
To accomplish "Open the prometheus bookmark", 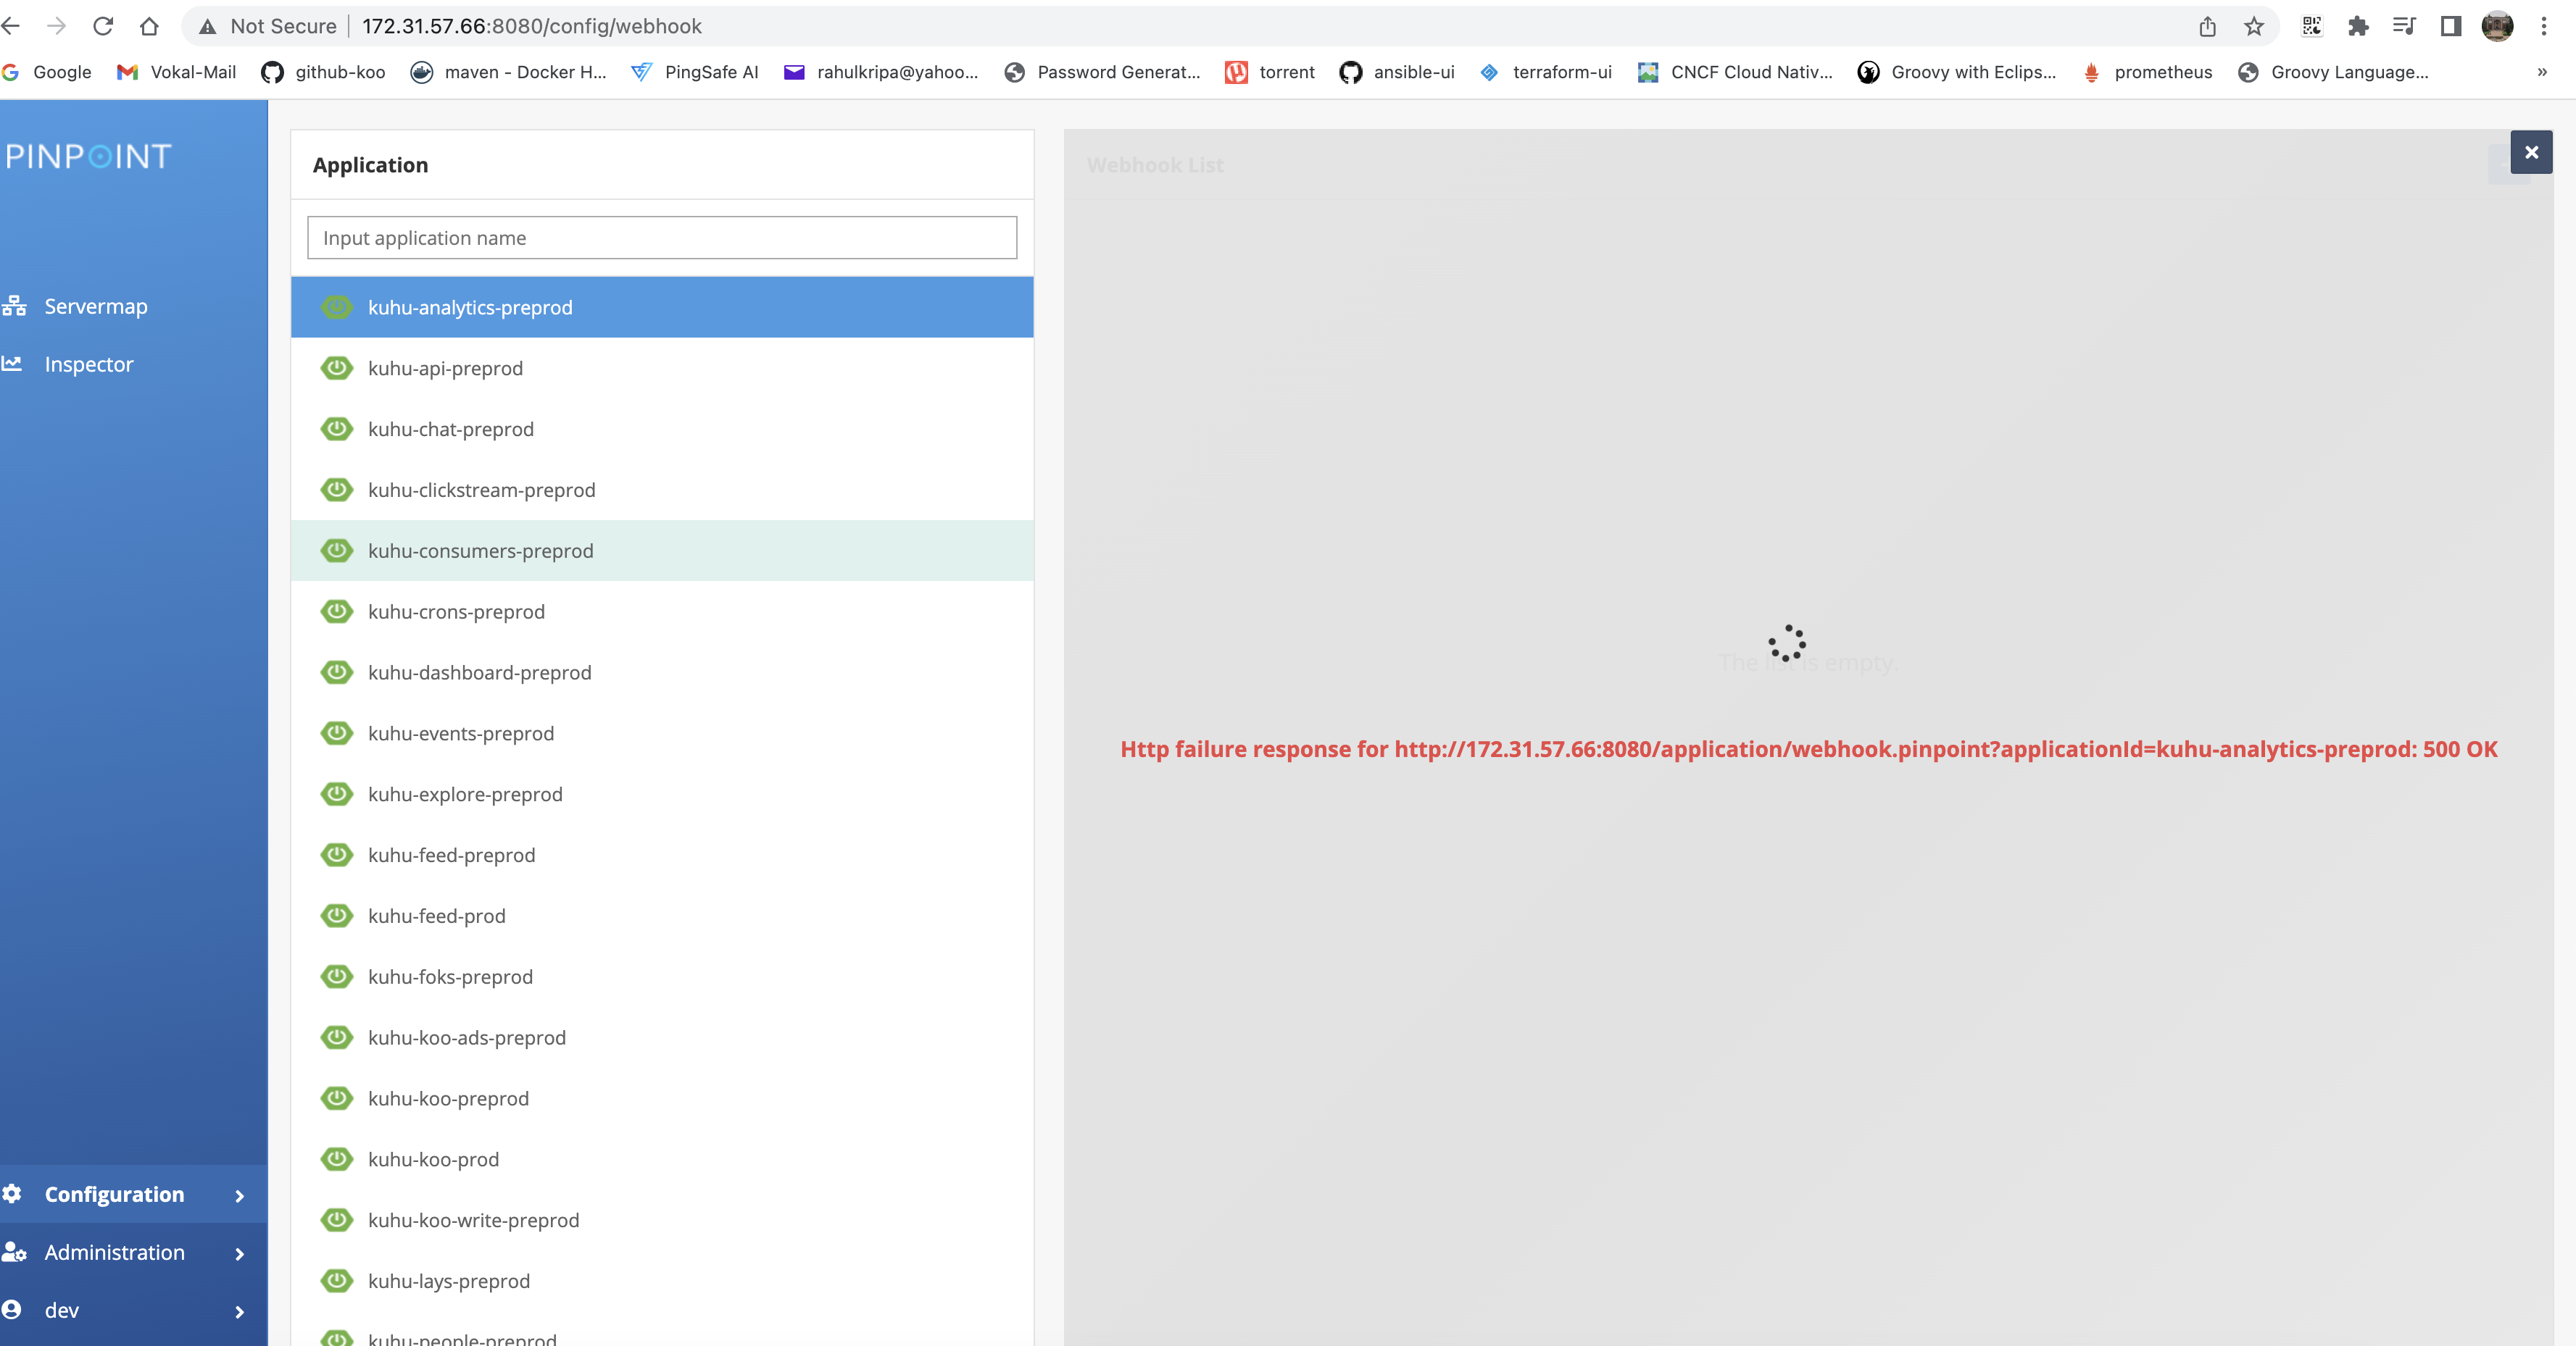I will pos(2162,72).
